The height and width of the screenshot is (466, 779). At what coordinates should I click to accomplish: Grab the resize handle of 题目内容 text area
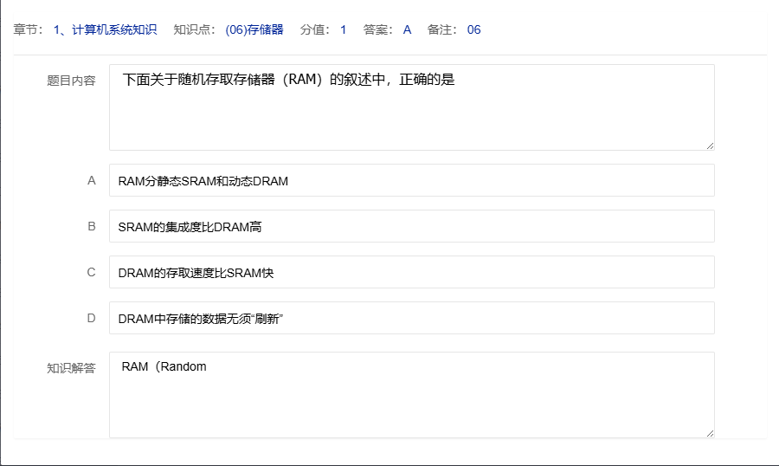tap(709, 145)
